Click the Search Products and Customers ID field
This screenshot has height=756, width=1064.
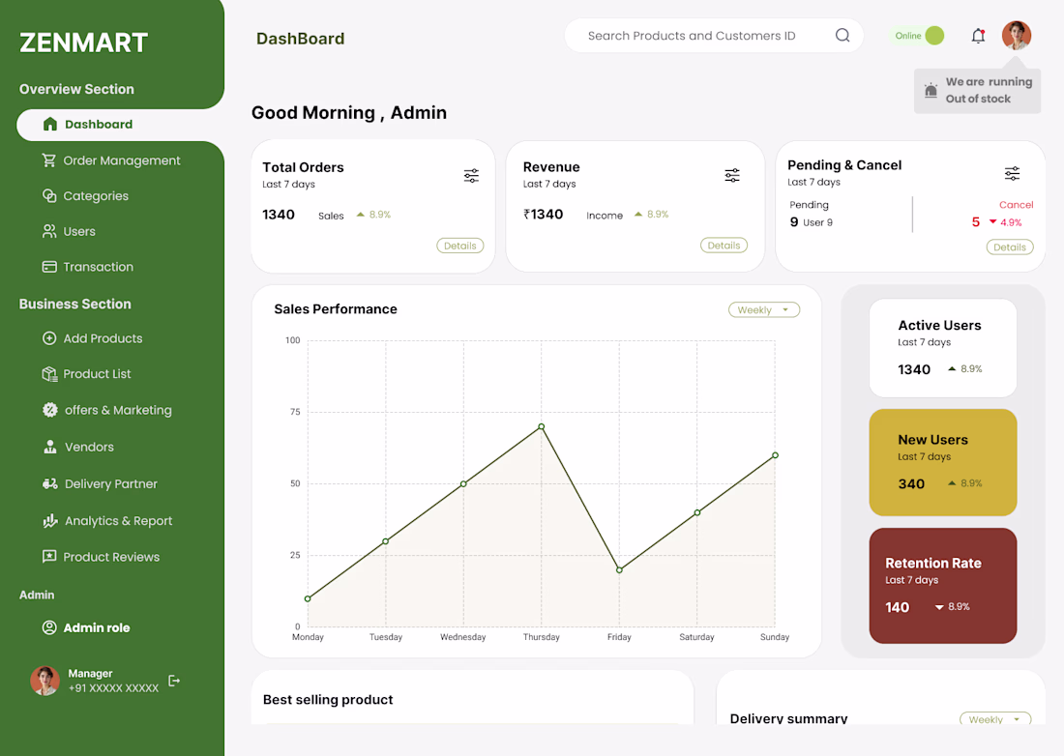[x=714, y=35]
